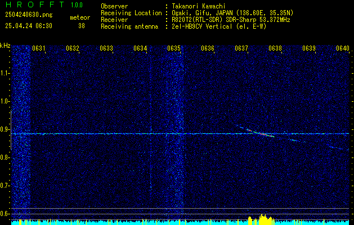The image size is (354, 225).
Task: Click the 0633 time marker
Action: [x=106, y=48]
